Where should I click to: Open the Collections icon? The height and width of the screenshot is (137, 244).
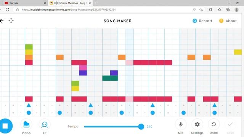click(228, 10)
